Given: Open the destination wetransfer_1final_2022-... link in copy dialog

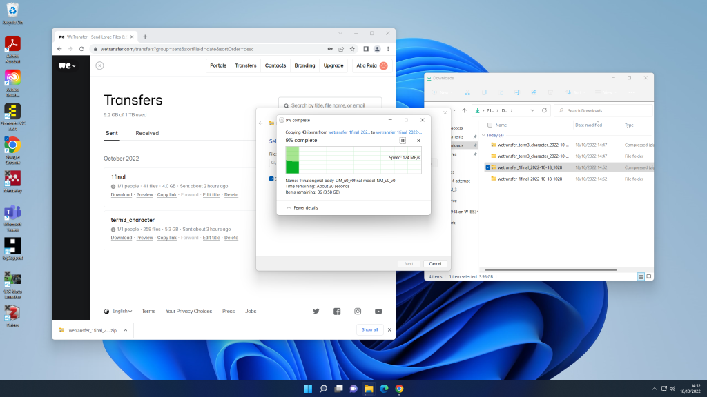Looking at the screenshot, I should (x=399, y=132).
